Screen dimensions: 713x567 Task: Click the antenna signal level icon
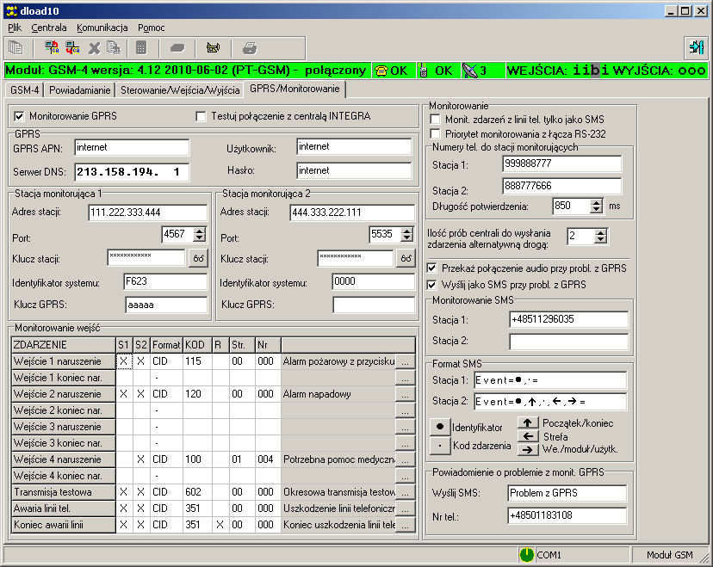coord(469,71)
